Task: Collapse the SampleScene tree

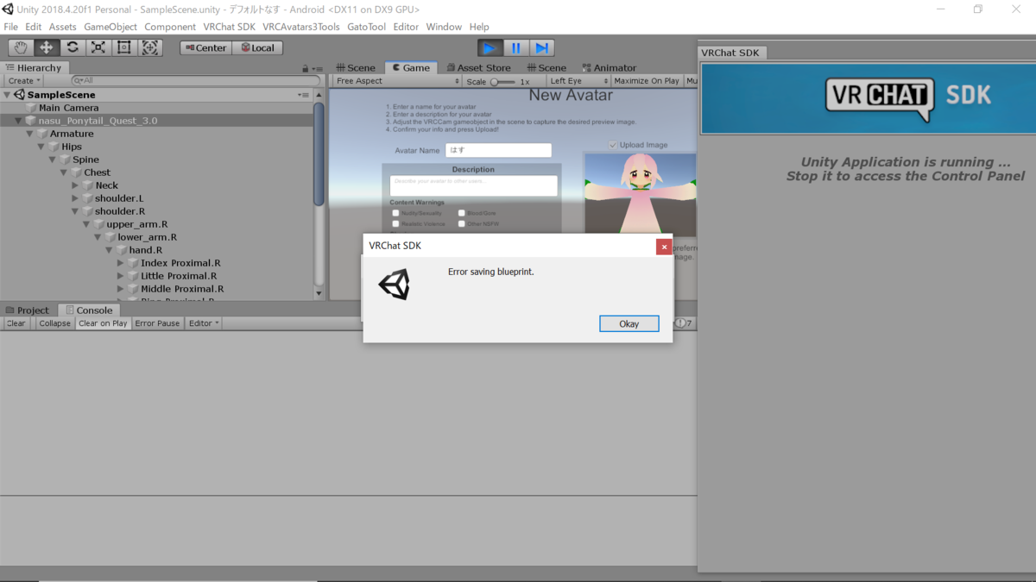Action: point(8,95)
